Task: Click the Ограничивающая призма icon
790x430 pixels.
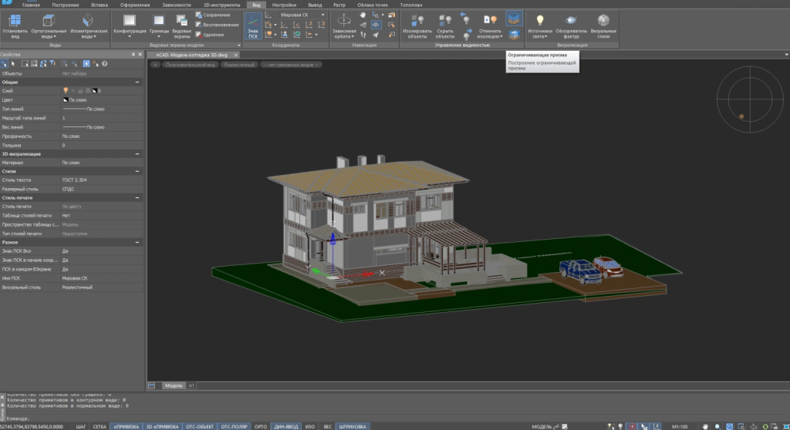Action: [514, 18]
